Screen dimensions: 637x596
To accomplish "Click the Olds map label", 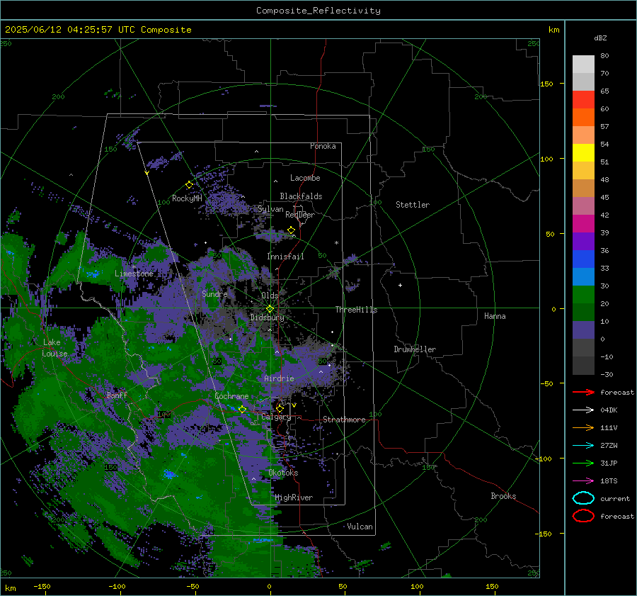I will tap(270, 296).
